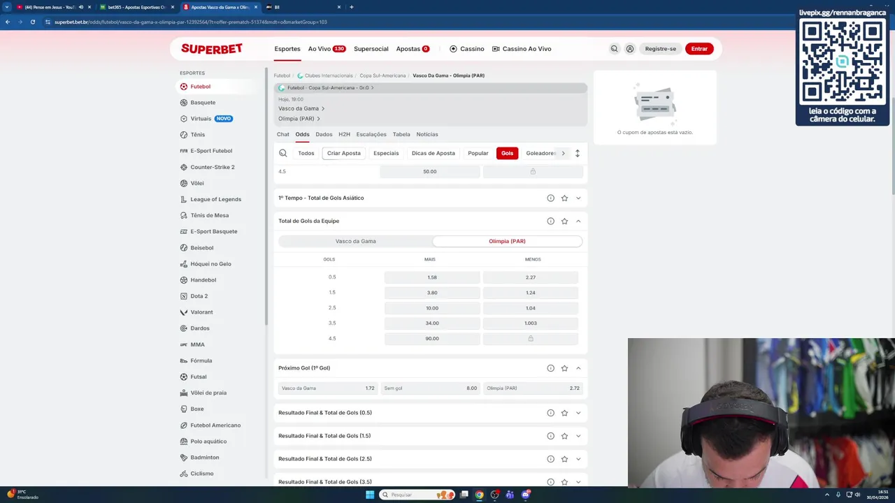Mute the YouTube tab audio icon

click(81, 7)
